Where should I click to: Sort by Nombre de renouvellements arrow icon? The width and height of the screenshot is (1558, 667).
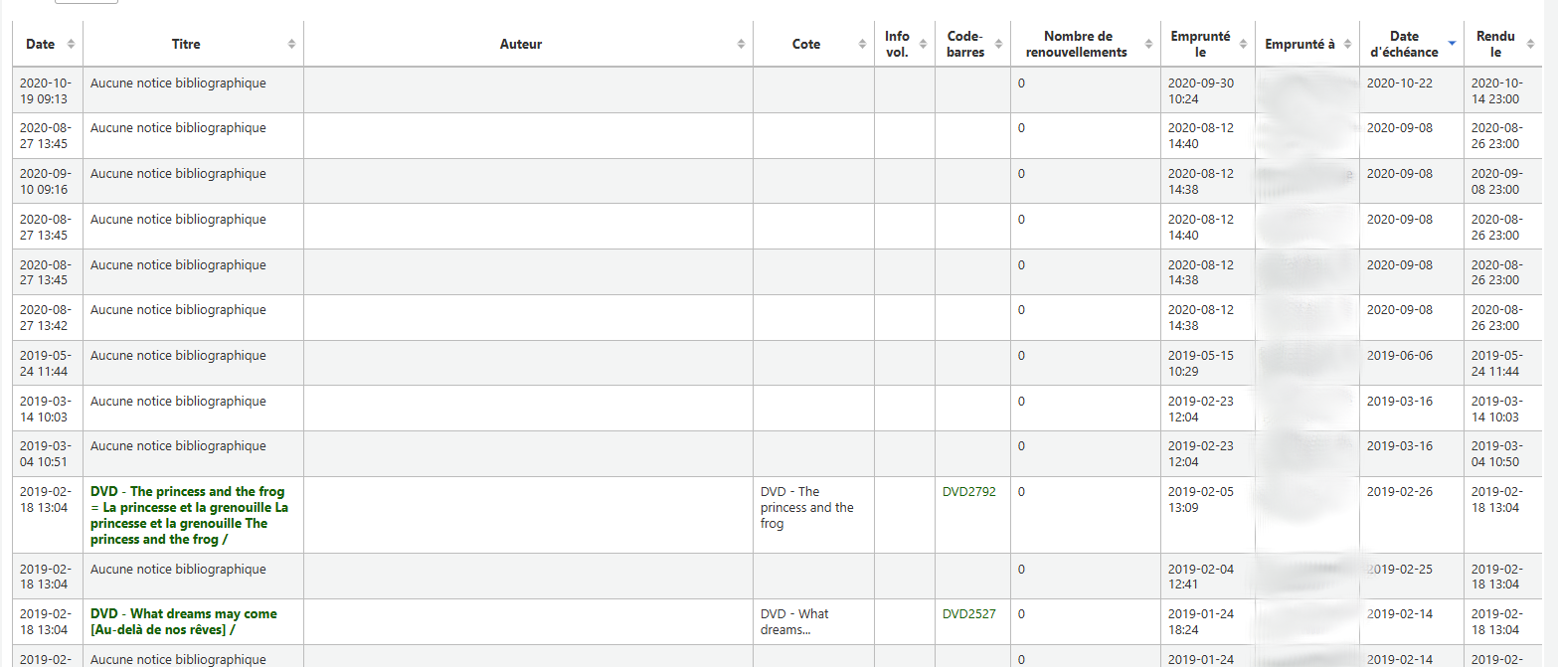tap(1148, 45)
